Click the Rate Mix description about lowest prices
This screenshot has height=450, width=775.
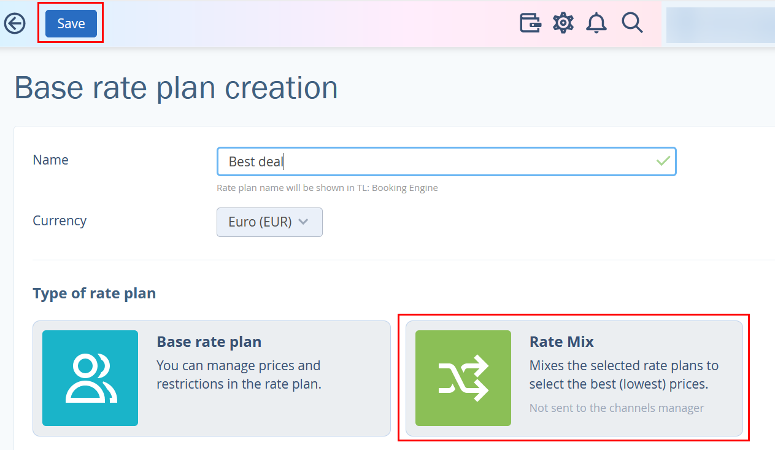[624, 375]
